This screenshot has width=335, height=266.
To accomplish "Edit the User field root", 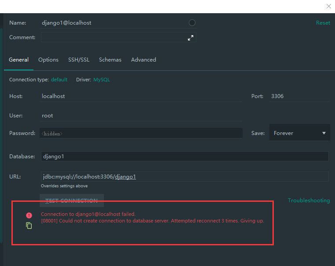I will pos(141,116).
